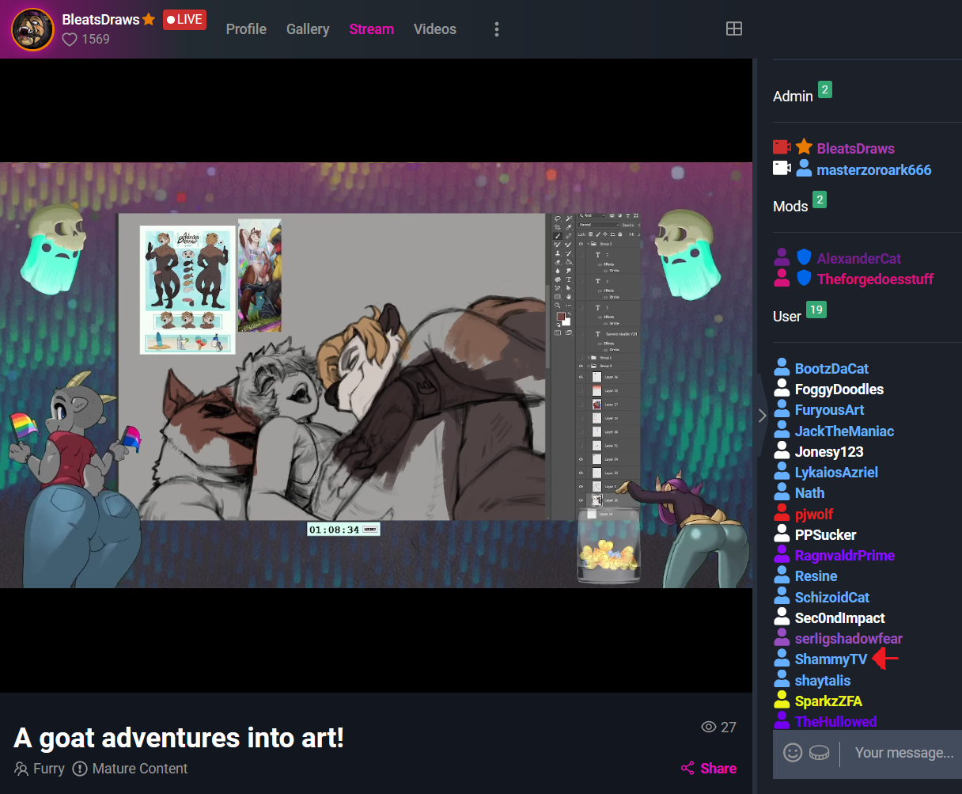Select user BootzDaCat

831,369
